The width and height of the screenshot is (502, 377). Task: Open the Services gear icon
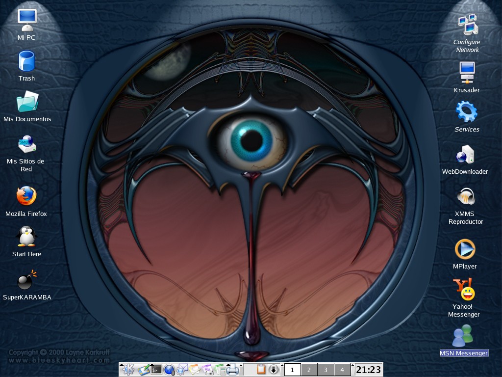(467, 111)
